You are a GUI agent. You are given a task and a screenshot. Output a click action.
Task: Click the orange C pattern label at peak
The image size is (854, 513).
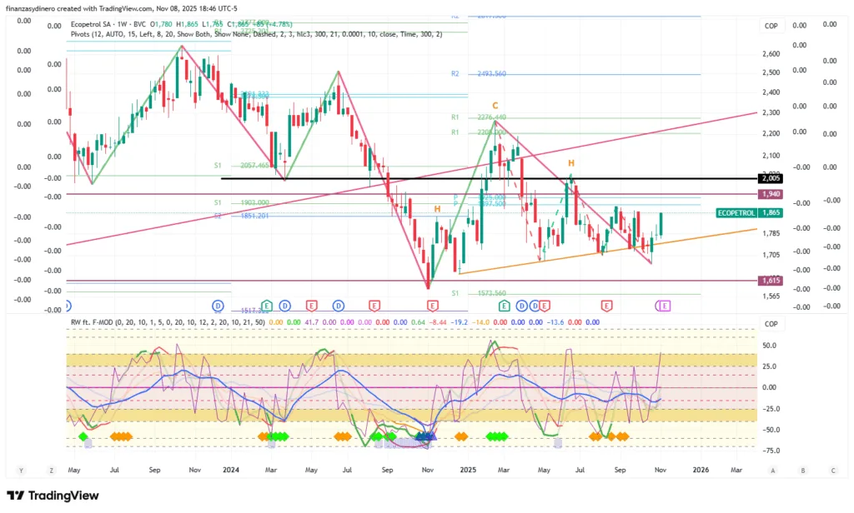(x=495, y=105)
